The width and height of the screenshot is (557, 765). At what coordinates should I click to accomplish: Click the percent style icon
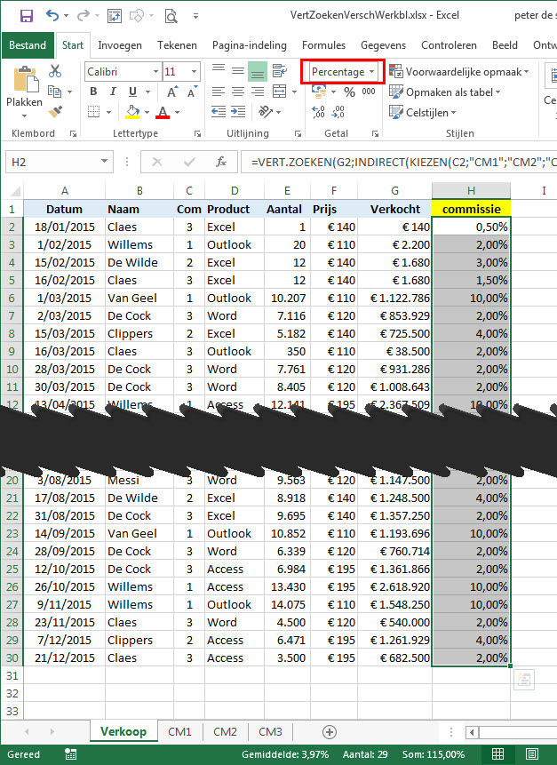click(x=349, y=92)
